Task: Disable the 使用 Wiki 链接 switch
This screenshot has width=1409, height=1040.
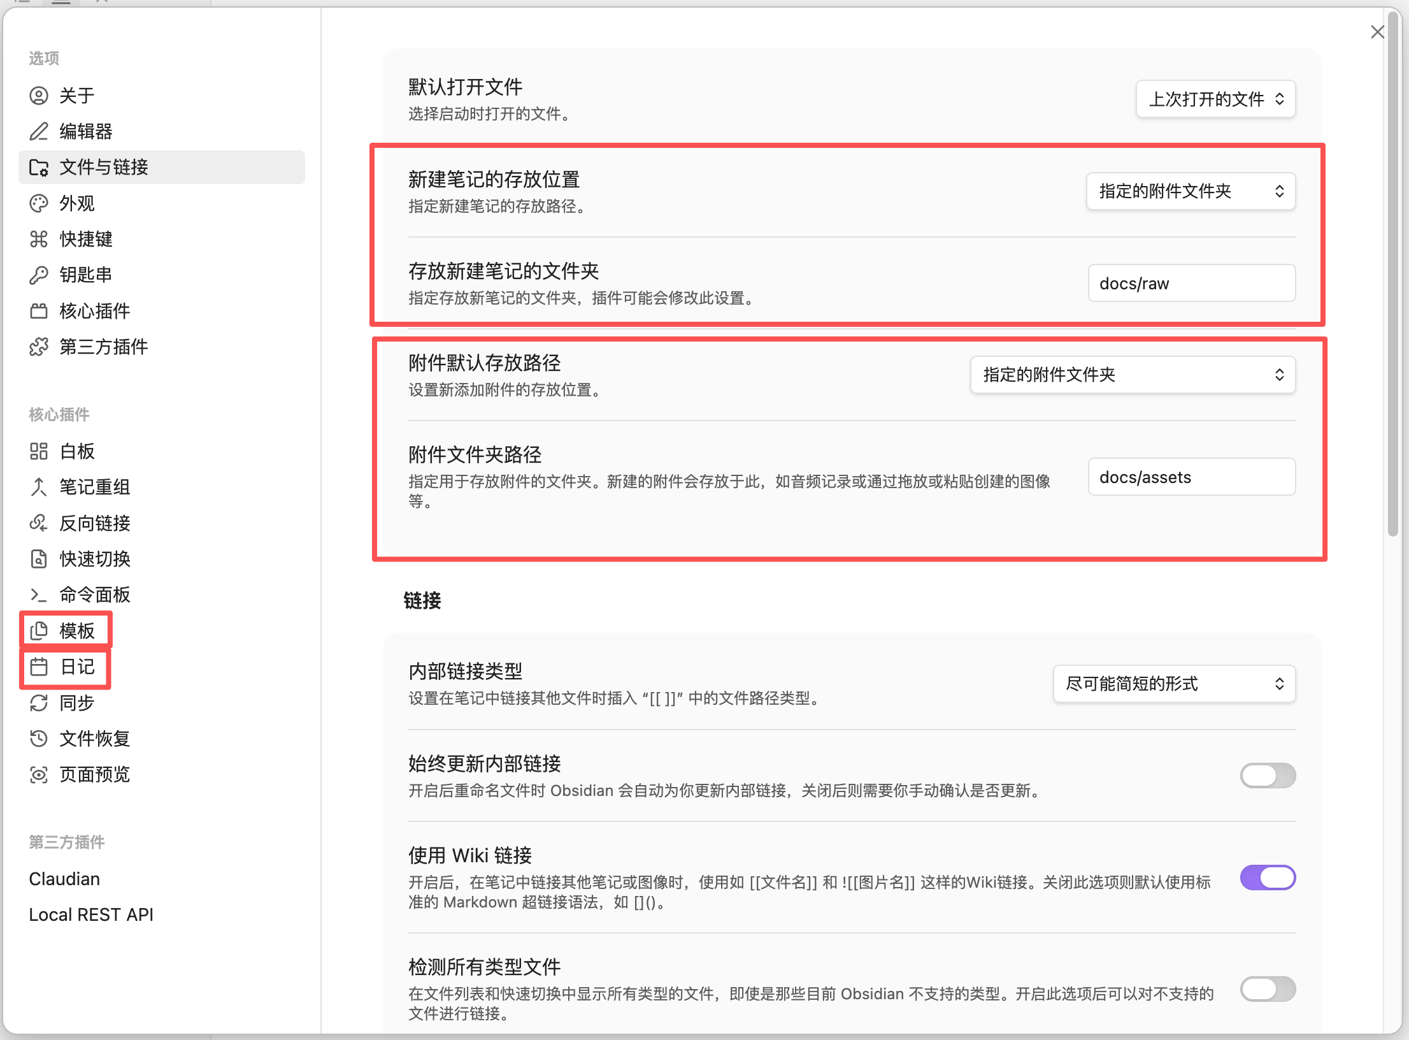Action: tap(1267, 877)
